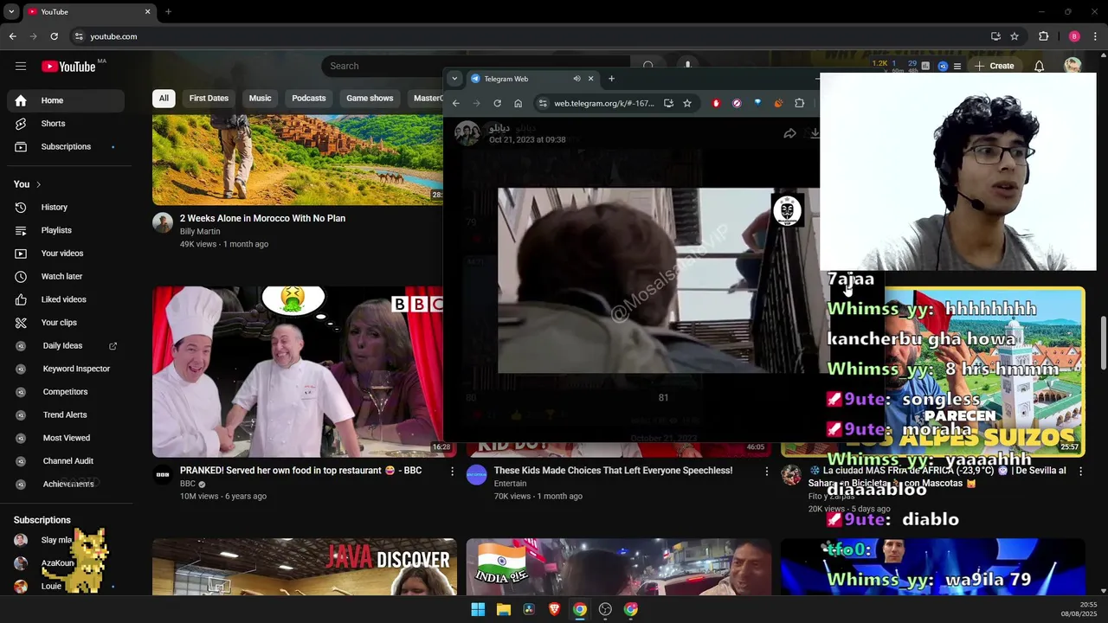Bookmark Telegram page with star icon
The width and height of the screenshot is (1108, 623).
687,103
